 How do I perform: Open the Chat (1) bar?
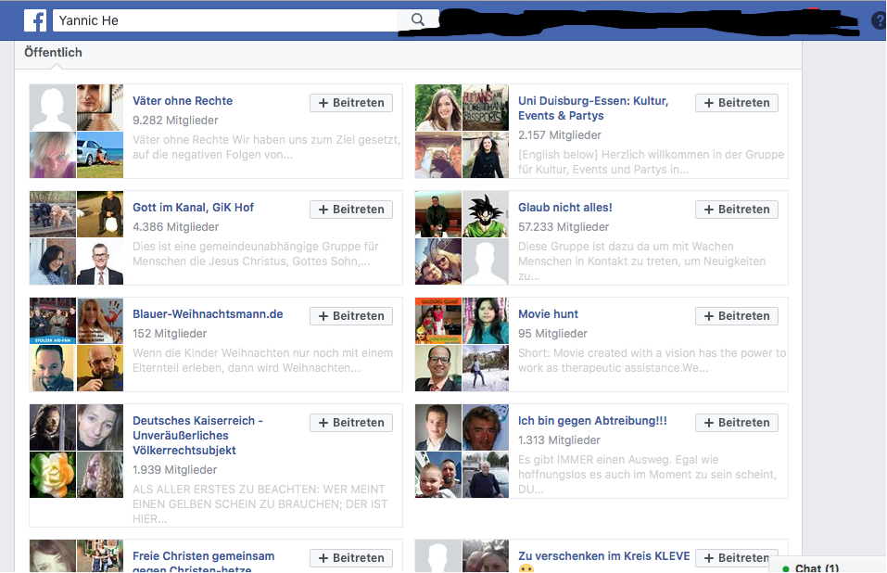pos(827,565)
